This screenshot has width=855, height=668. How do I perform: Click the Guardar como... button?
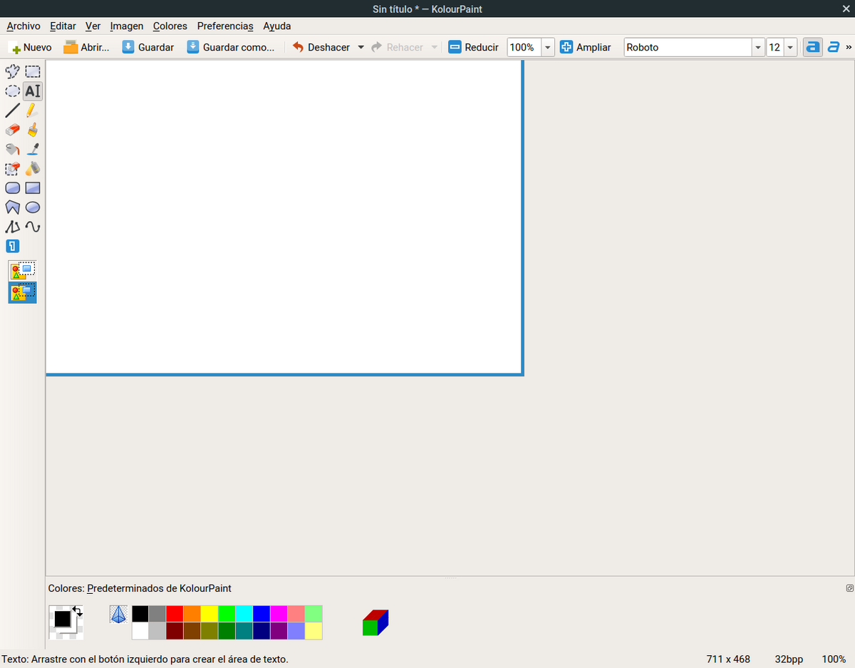(231, 47)
